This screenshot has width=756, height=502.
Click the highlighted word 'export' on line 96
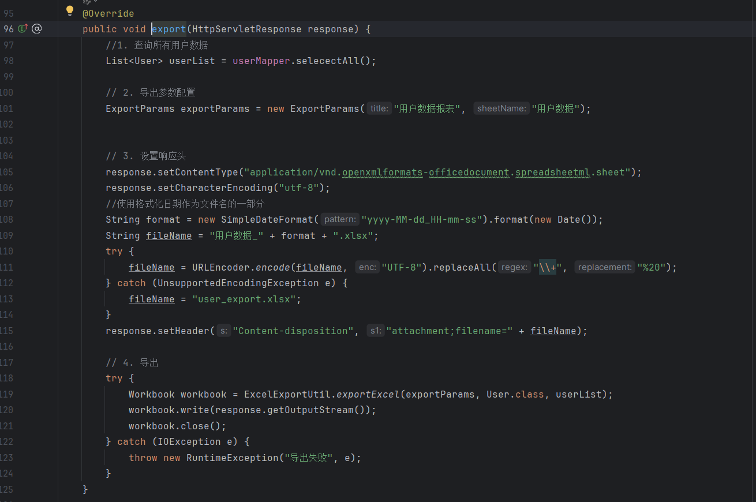(169, 29)
